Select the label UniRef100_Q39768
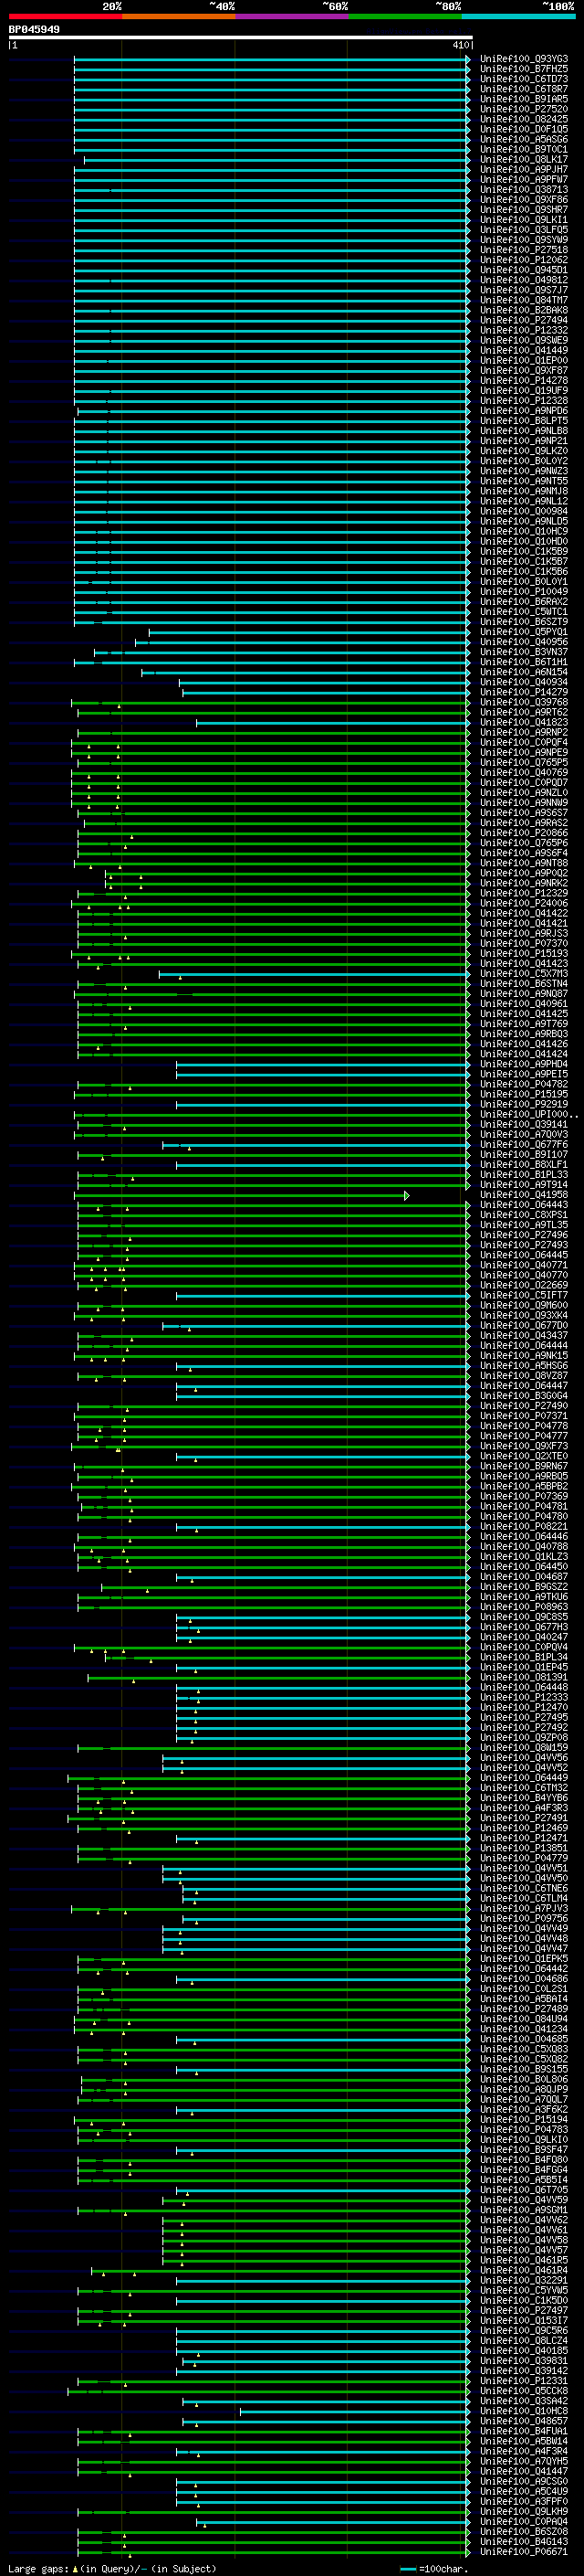The image size is (584, 2576). click(524, 702)
